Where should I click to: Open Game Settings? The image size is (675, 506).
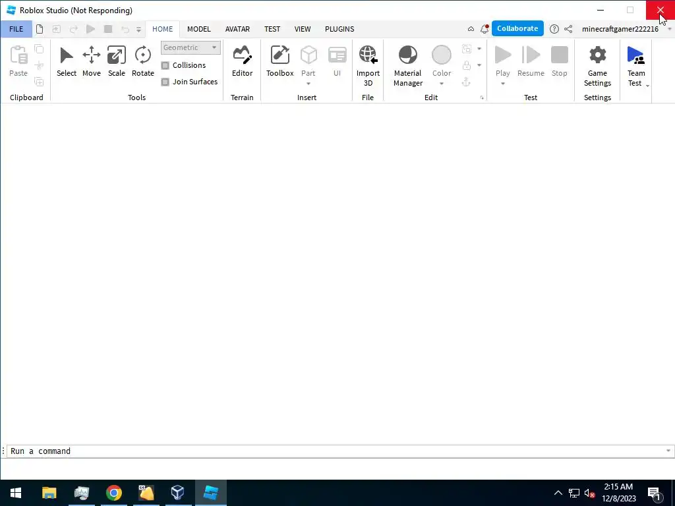pyautogui.click(x=597, y=66)
